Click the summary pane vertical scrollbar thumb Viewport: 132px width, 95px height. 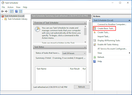pyautogui.click(x=90, y=37)
